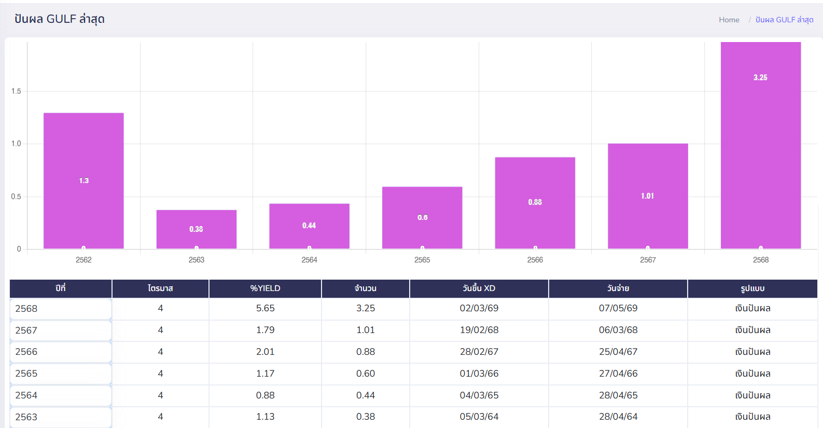Sort by the %YIELD column header
The height and width of the screenshot is (428, 823).
265,288
